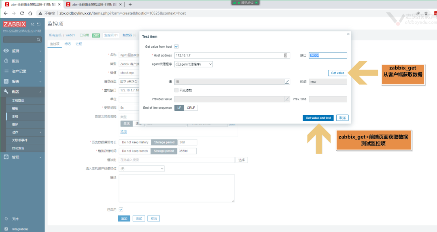Toggle Get value from host checkbox

[176, 46]
